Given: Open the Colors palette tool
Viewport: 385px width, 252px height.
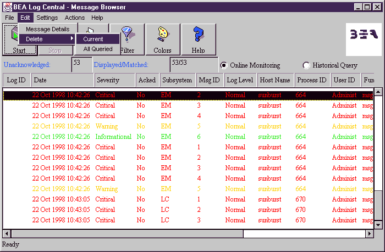Looking at the screenshot, I should 163,40.
